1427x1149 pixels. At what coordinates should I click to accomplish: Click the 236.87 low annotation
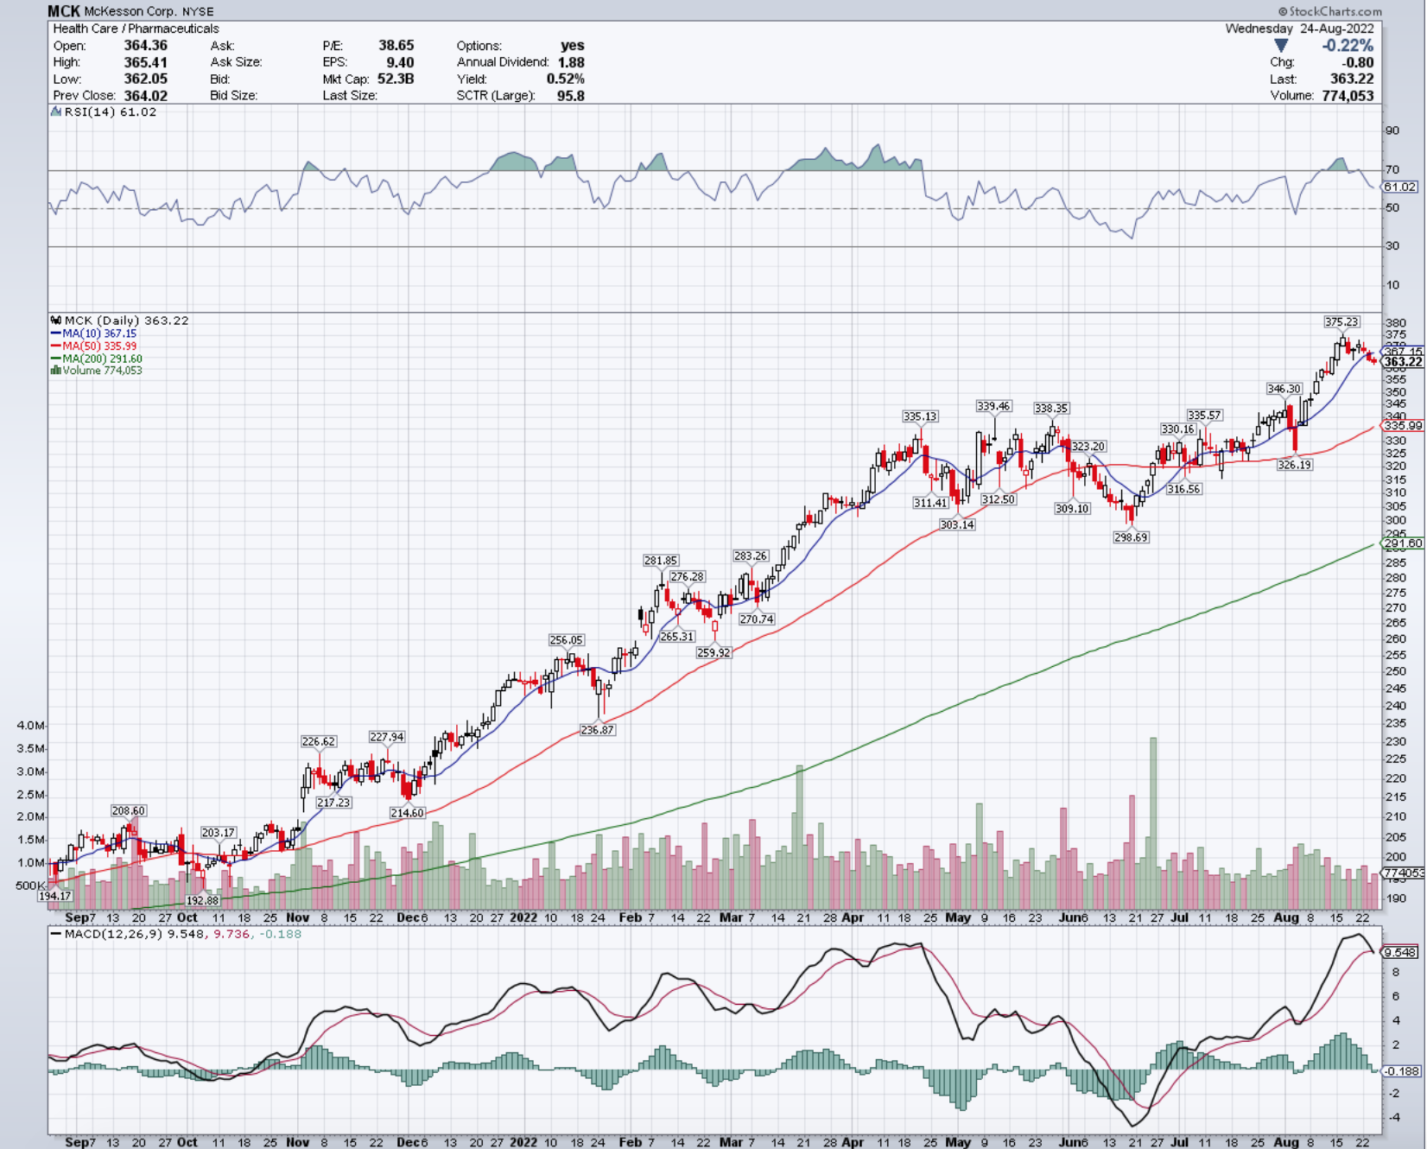pos(598,730)
